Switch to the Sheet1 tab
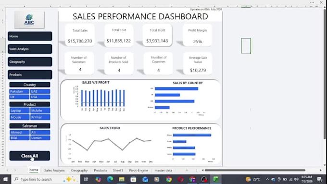The height and width of the screenshot is (184, 327). [x=118, y=170]
